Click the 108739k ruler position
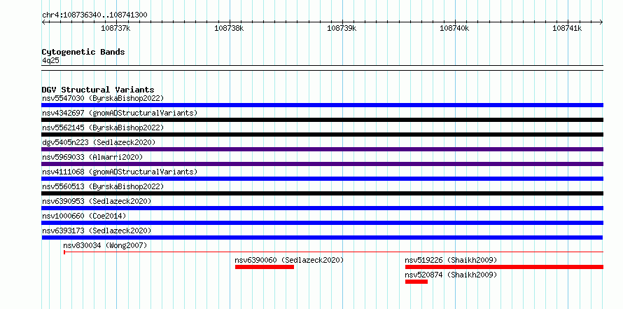 coord(342,28)
